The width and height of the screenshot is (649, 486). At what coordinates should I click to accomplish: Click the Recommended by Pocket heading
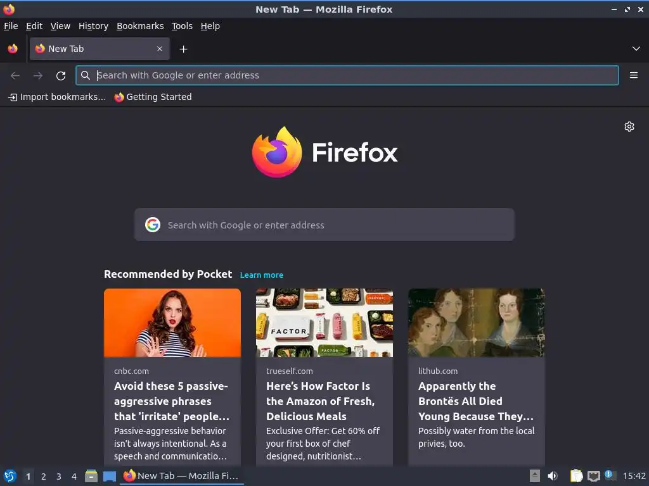click(168, 274)
